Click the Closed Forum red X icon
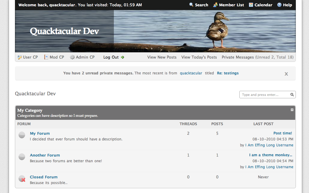 (22, 179)
